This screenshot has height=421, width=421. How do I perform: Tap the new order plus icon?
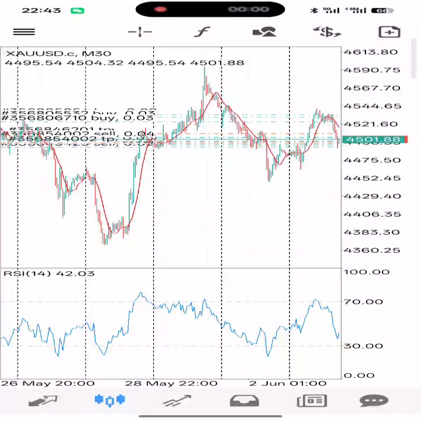389,32
